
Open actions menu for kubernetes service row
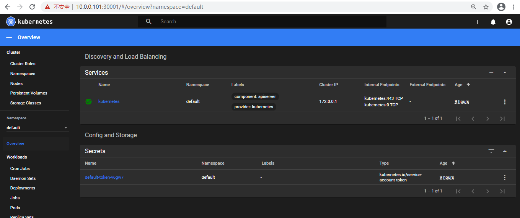[x=505, y=102]
